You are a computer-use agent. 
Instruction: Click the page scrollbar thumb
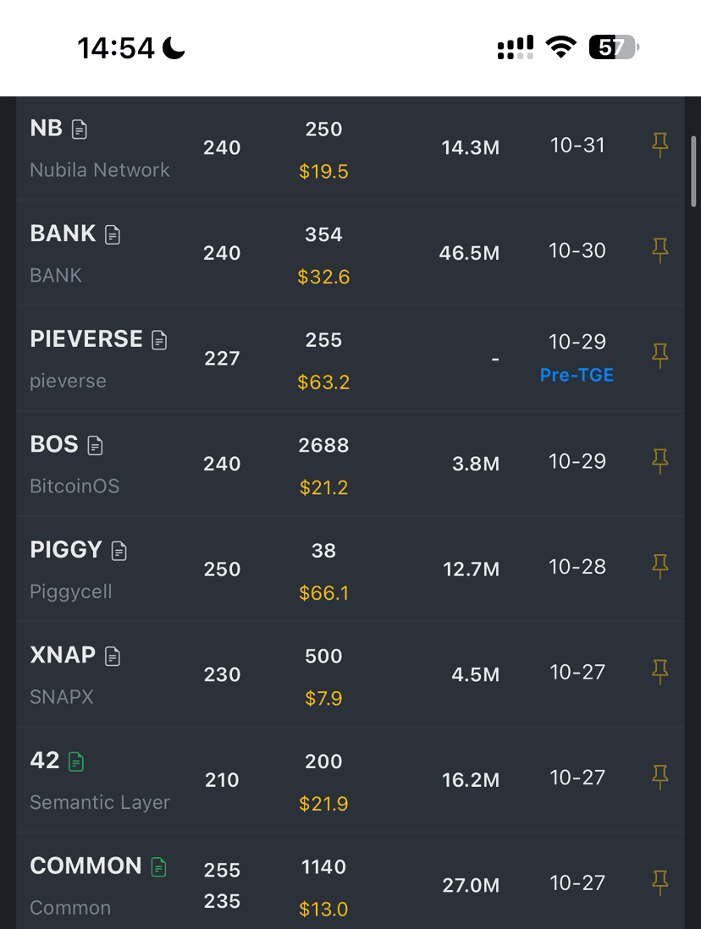point(693,171)
